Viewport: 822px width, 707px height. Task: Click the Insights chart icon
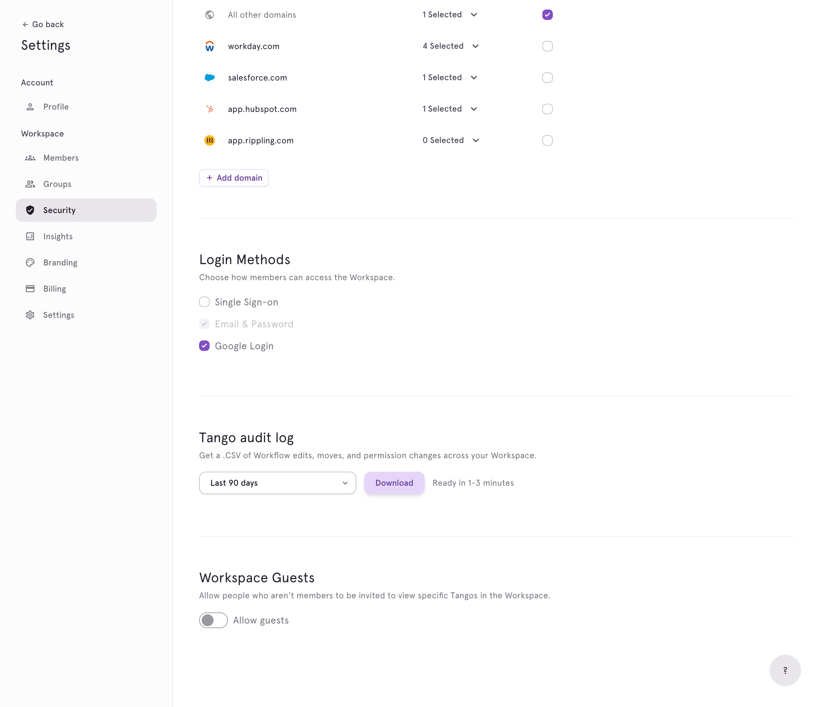tap(30, 236)
